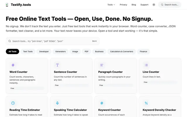The height and width of the screenshot is (117, 187).
Task: Focus the main Search tools input
Action: point(53,41)
